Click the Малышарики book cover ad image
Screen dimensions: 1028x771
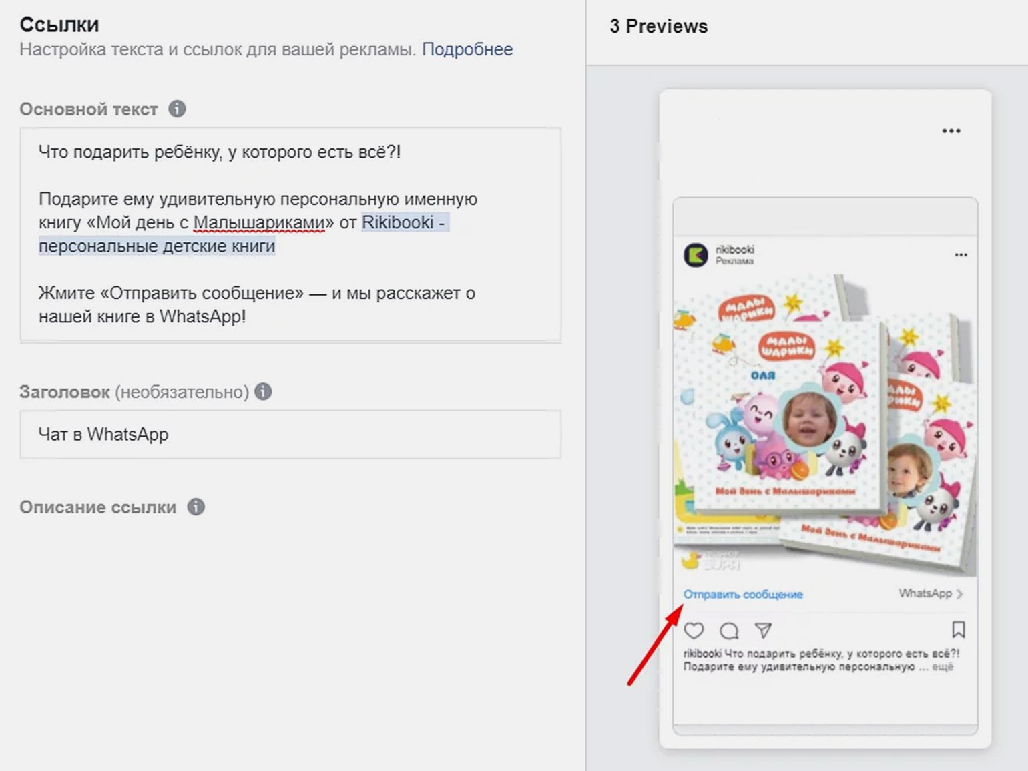825,425
